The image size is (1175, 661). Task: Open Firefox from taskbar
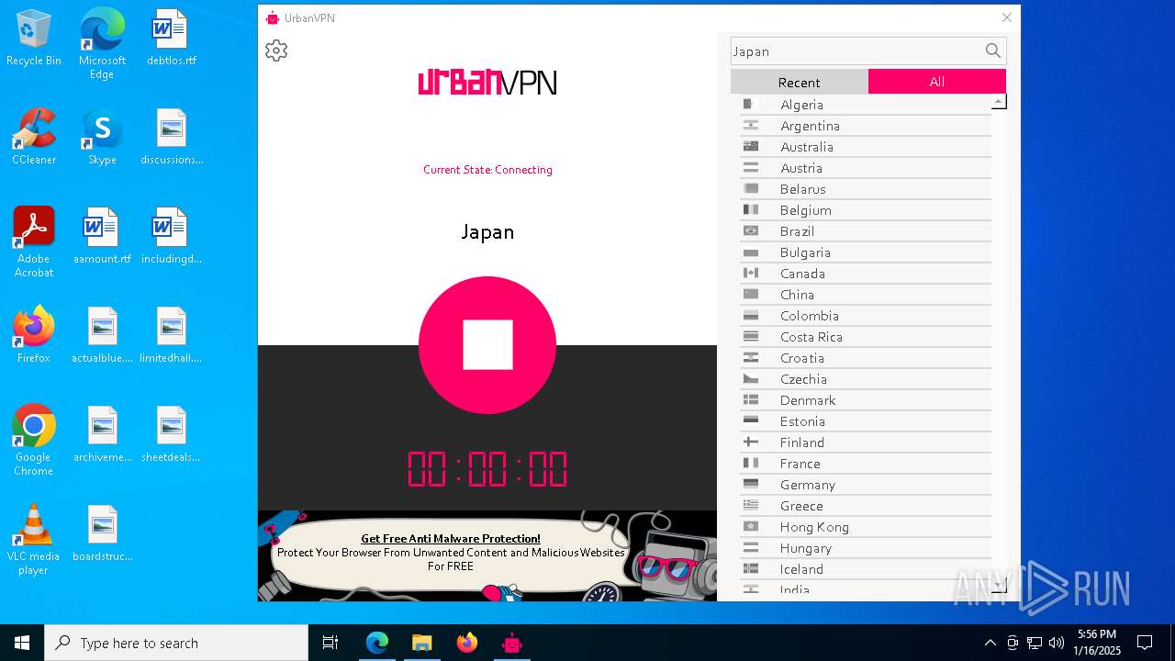tap(467, 643)
